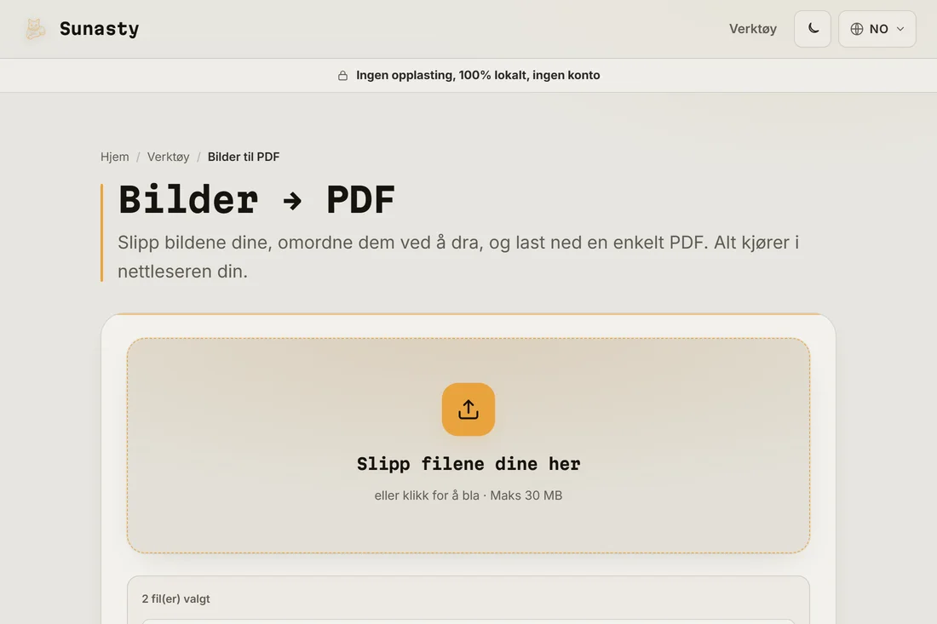Screen dimensions: 937x624
Task: Open the NO language dropdown
Action: coord(877,29)
